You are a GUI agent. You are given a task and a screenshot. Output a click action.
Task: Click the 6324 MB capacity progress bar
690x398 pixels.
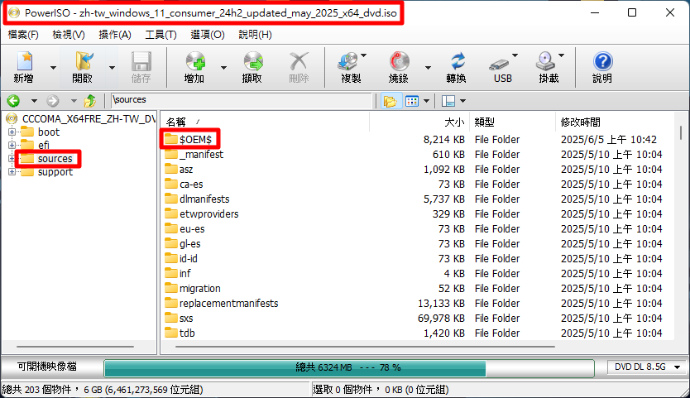click(x=349, y=367)
